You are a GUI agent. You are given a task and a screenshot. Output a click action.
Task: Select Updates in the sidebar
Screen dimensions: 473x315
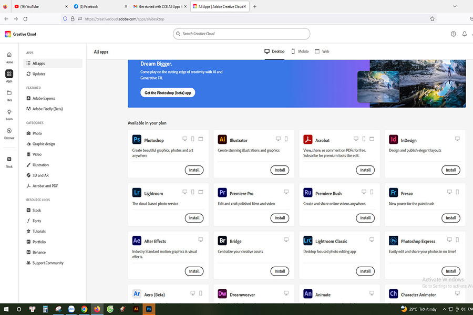tap(38, 74)
